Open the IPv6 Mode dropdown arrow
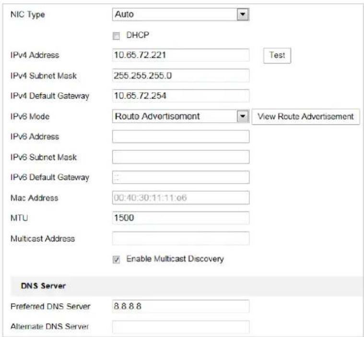 pyautogui.click(x=243, y=116)
